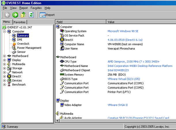Open the VMware Virtual BIOS link
The height and width of the screenshot is (130, 176).
pos(124,79)
